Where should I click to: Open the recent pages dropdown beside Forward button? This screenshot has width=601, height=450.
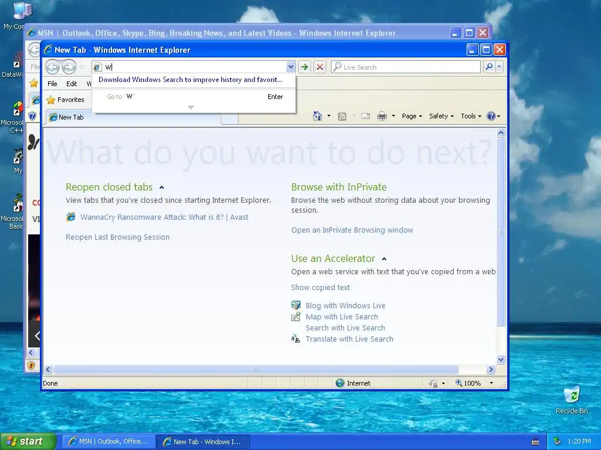click(82, 67)
